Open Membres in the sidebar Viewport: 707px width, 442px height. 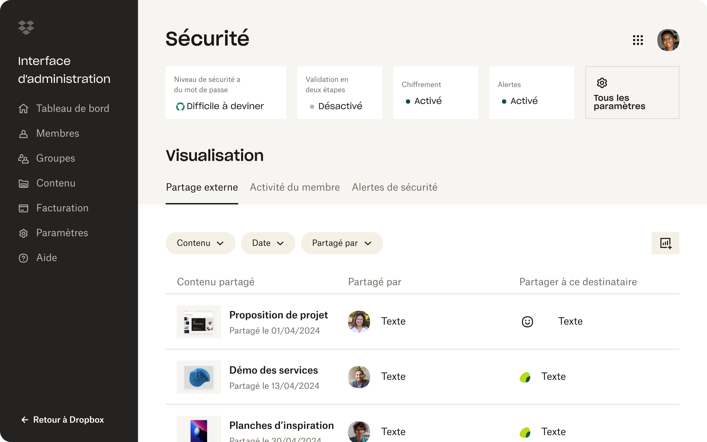click(49, 133)
